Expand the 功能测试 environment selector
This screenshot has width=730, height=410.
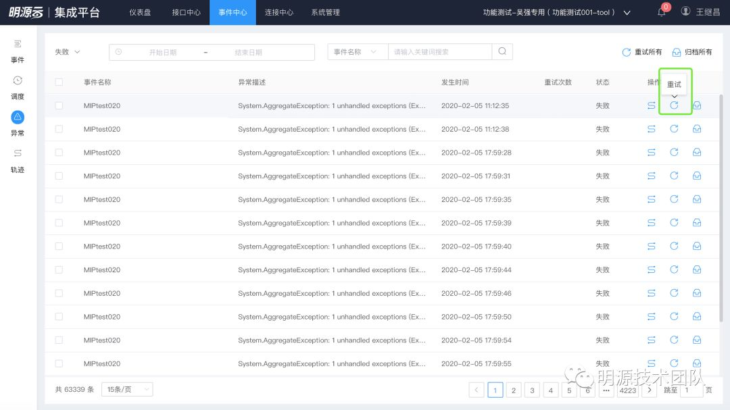556,13
